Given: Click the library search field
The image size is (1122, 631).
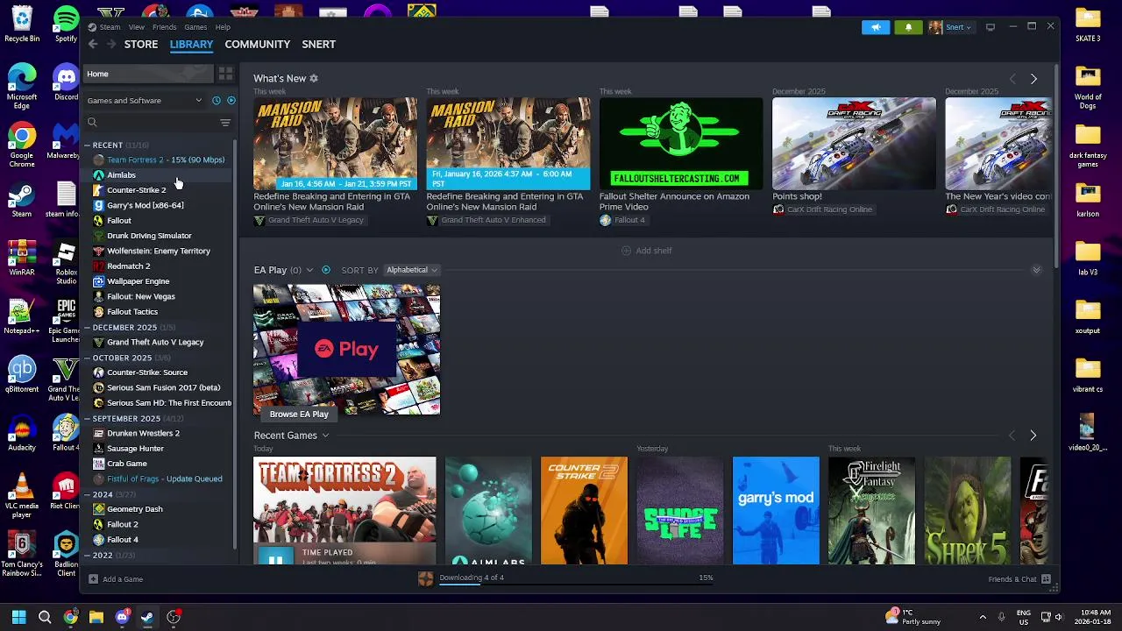Looking at the screenshot, I should (x=151, y=123).
